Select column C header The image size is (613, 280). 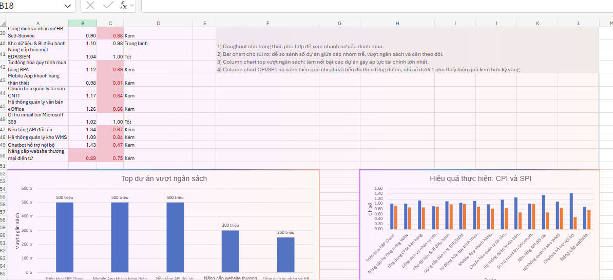tap(110, 24)
